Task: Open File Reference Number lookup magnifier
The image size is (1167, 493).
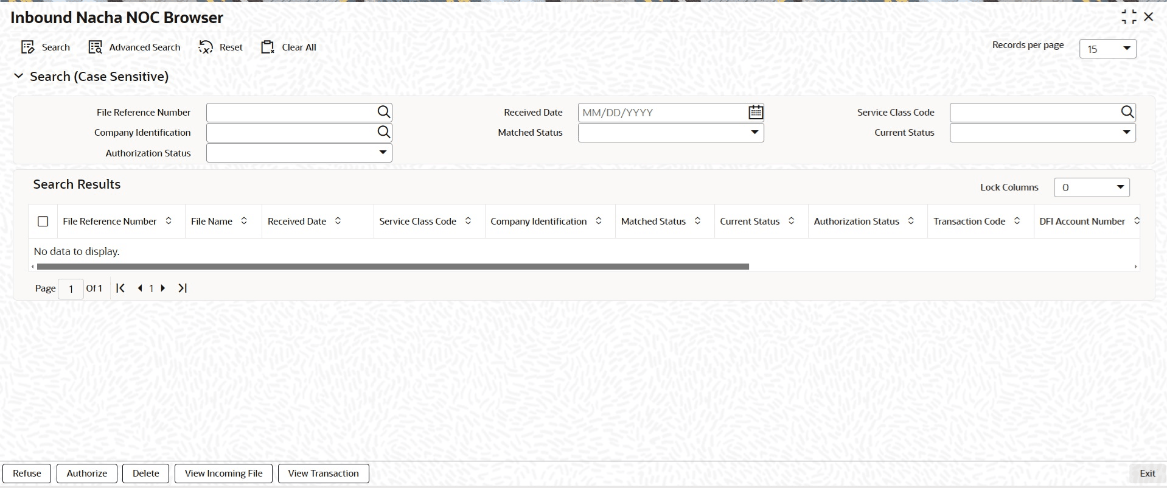Action: pos(383,112)
